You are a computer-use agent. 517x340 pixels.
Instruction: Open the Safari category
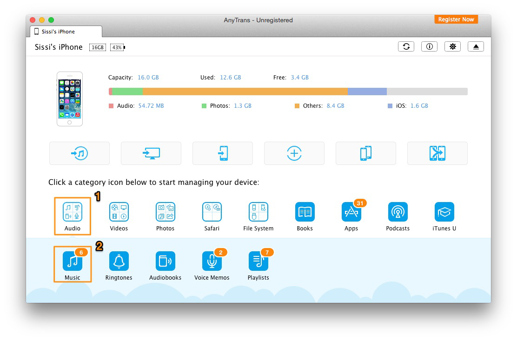point(212,212)
